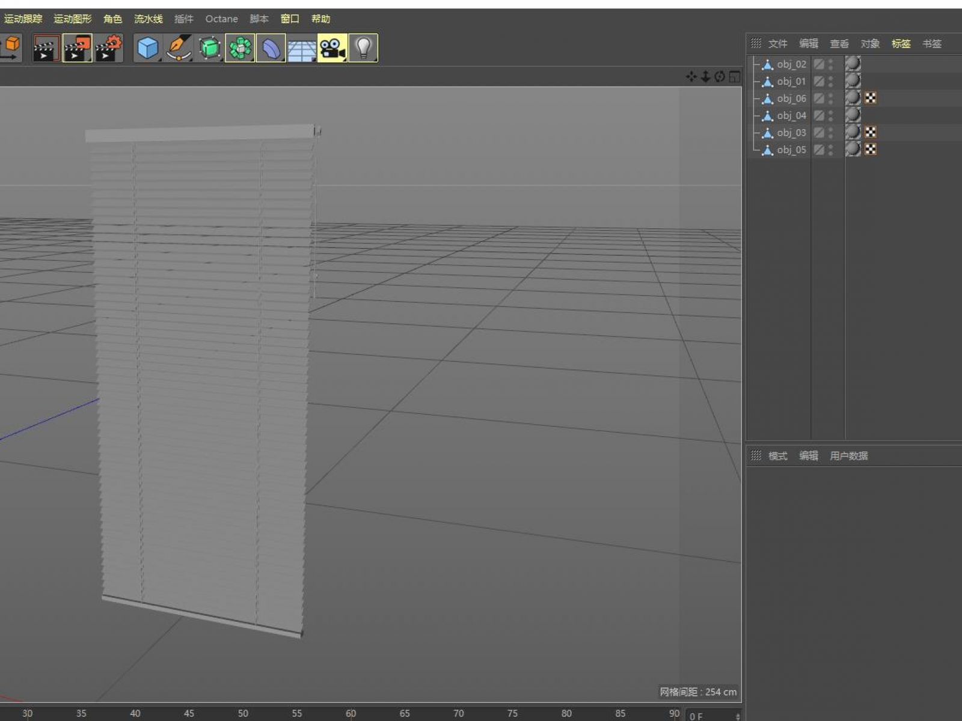
Task: Select UVW checker tag on obj_06
Action: pos(871,98)
